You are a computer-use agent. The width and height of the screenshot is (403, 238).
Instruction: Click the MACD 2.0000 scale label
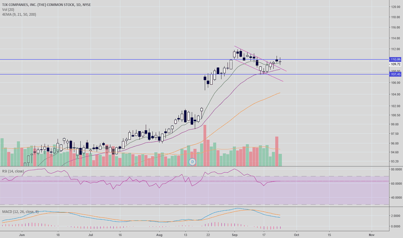click(x=396, y=215)
